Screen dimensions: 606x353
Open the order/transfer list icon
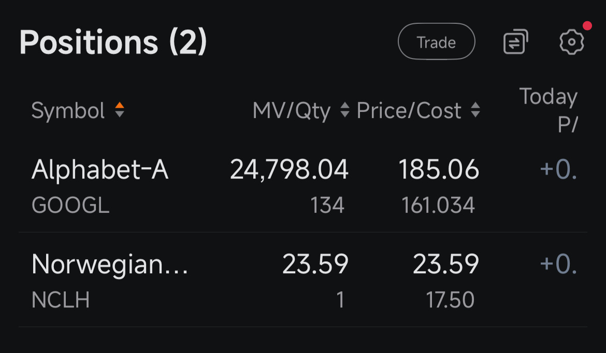[515, 42]
